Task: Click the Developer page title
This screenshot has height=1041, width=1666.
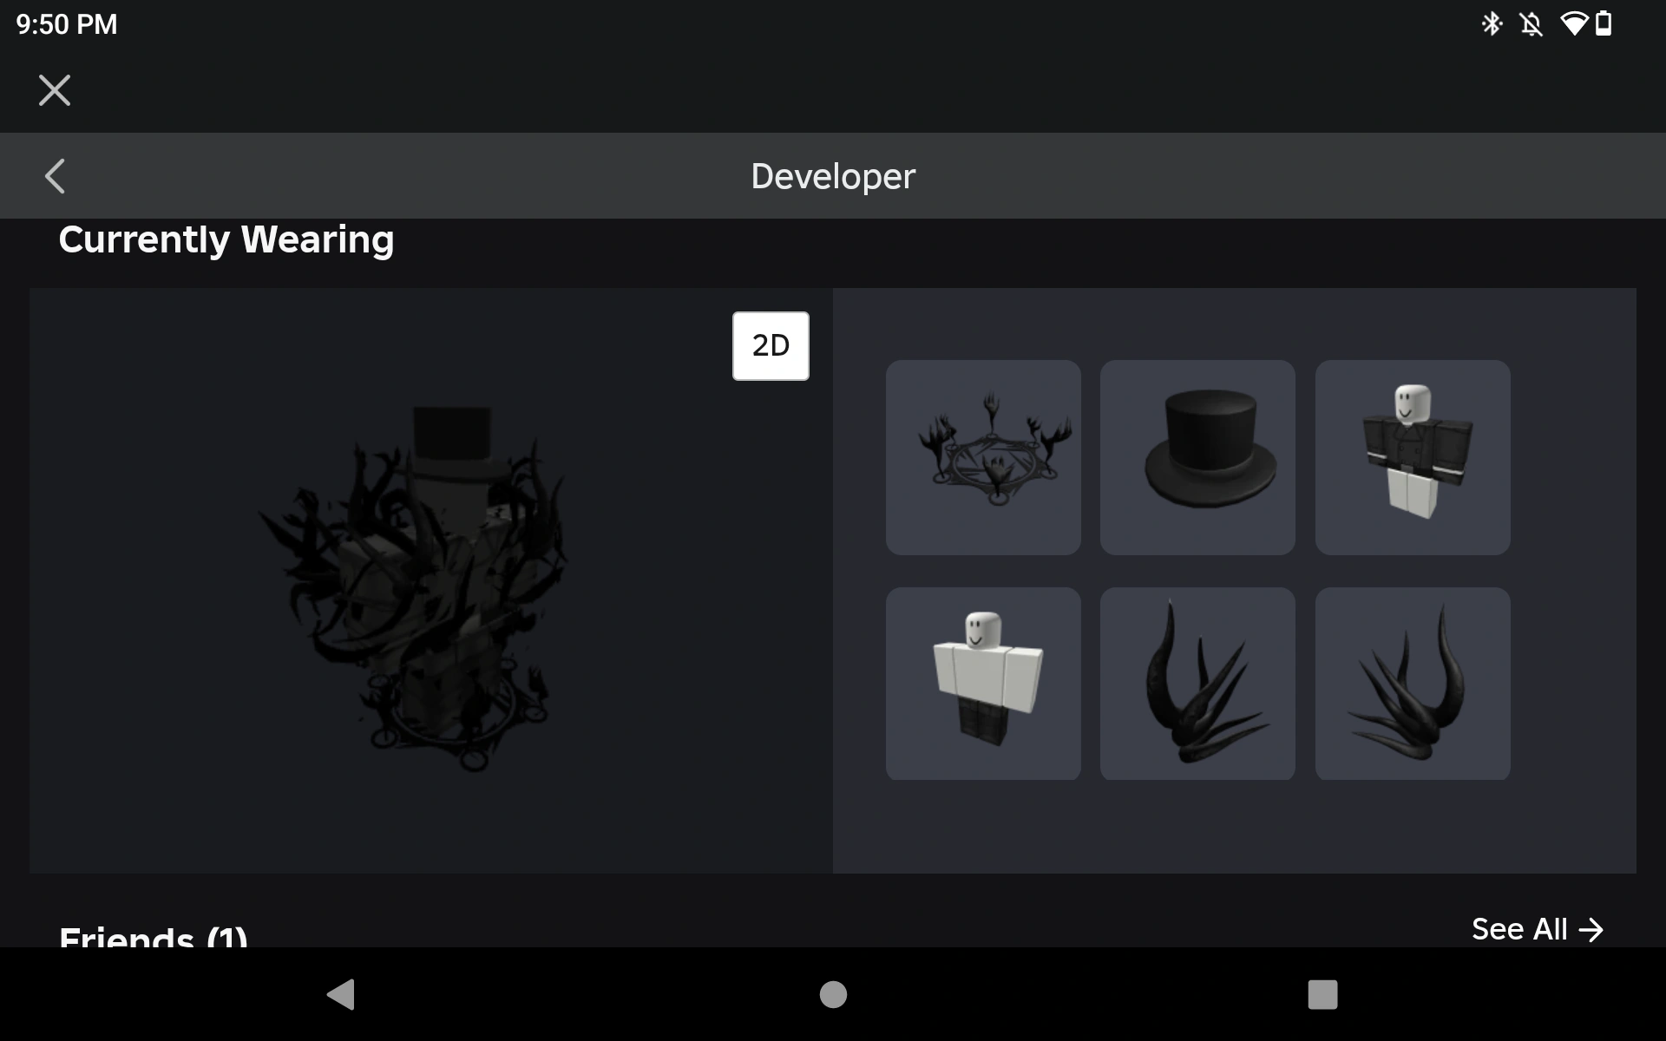Action: pyautogui.click(x=833, y=176)
